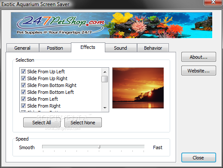223x168 pixels.
Task: Open the About dialog button
Action: (x=199, y=57)
